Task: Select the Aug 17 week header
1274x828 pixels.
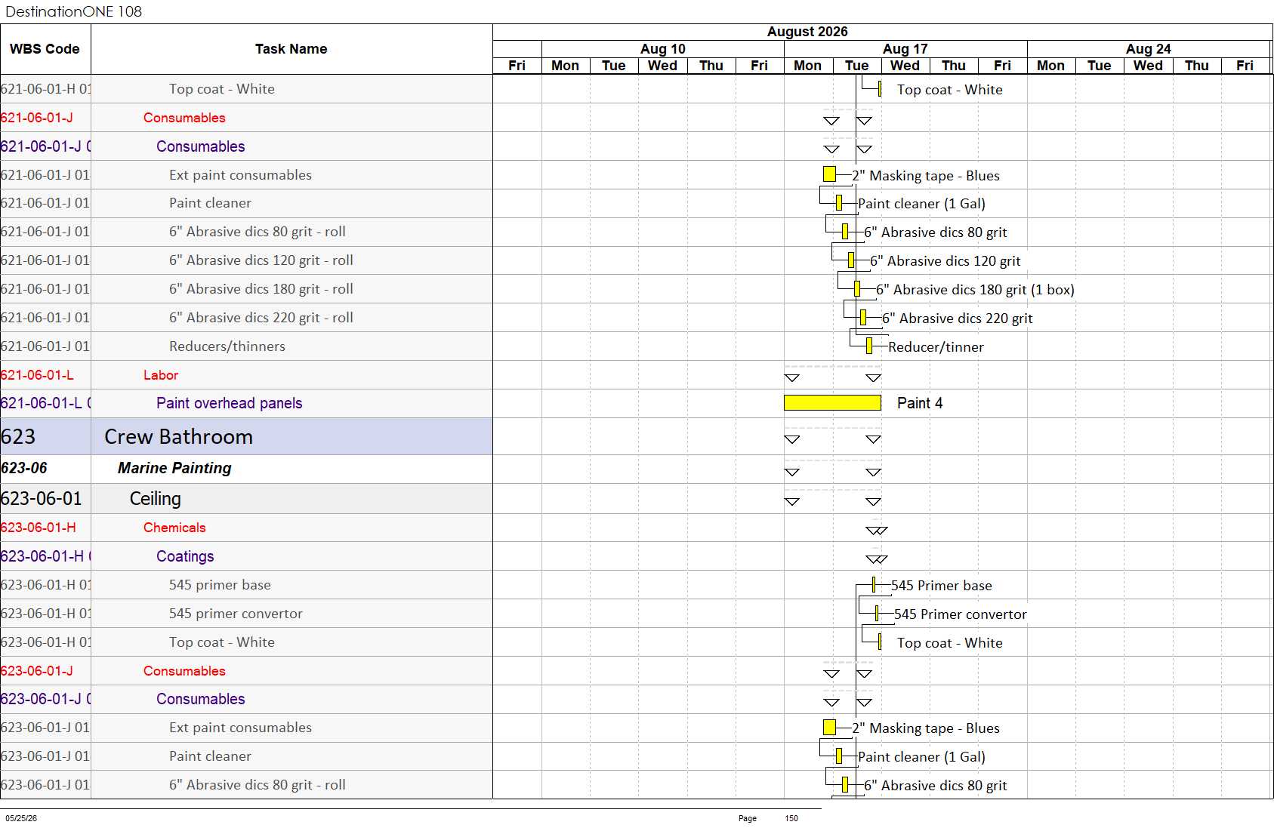Action: coord(905,49)
